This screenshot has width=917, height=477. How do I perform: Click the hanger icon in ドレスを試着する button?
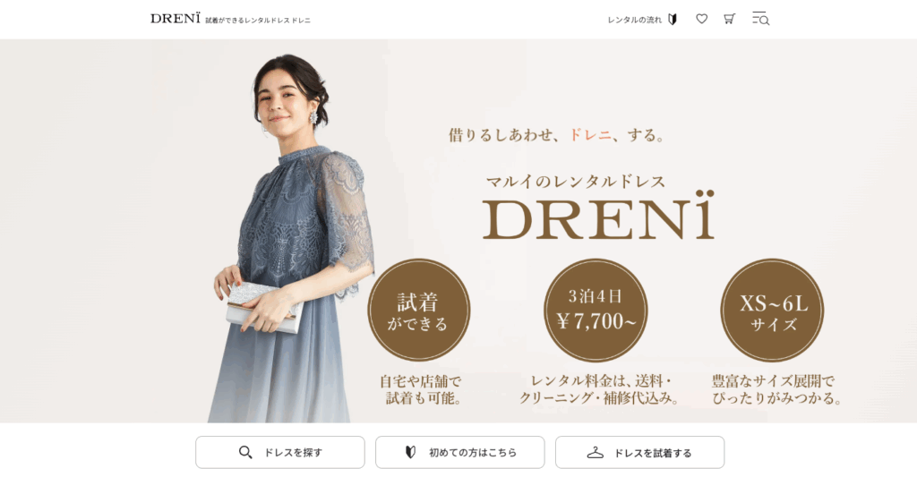pyautogui.click(x=595, y=453)
